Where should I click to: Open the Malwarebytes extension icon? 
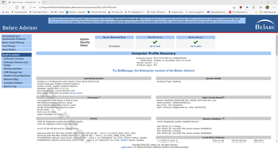click(247, 7)
